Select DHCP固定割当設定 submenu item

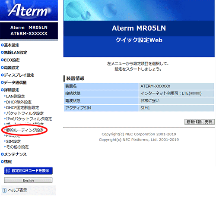(x=22, y=108)
